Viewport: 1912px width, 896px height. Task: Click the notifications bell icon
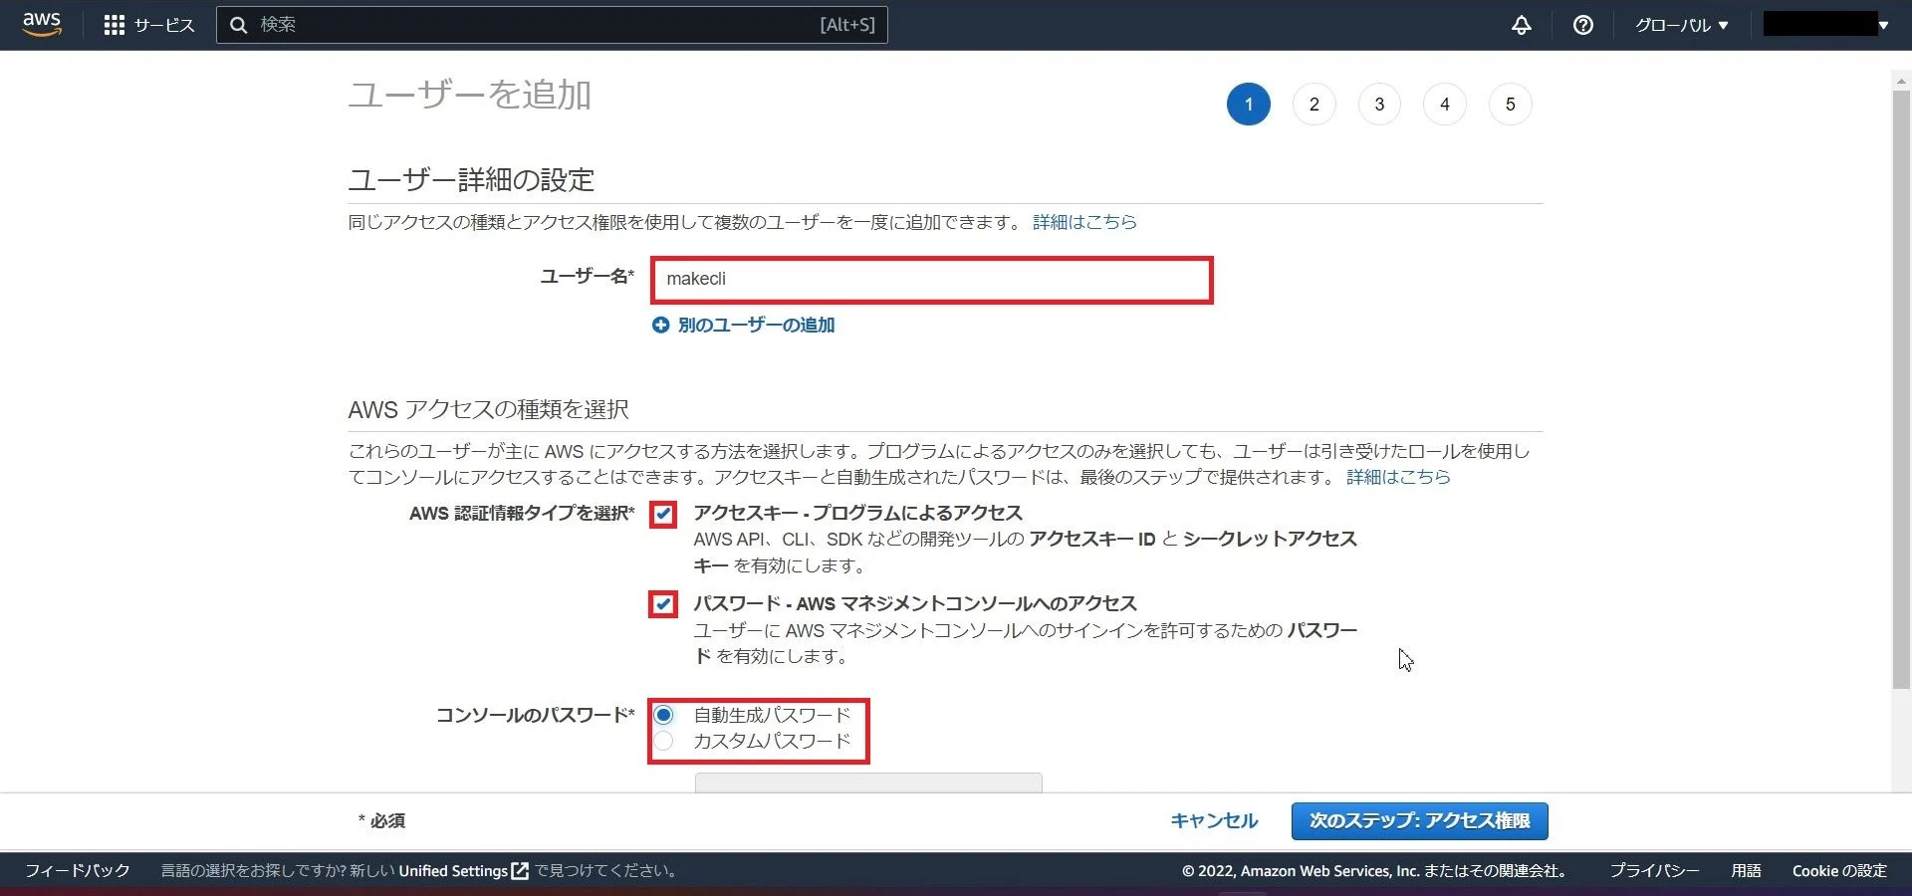1522,25
